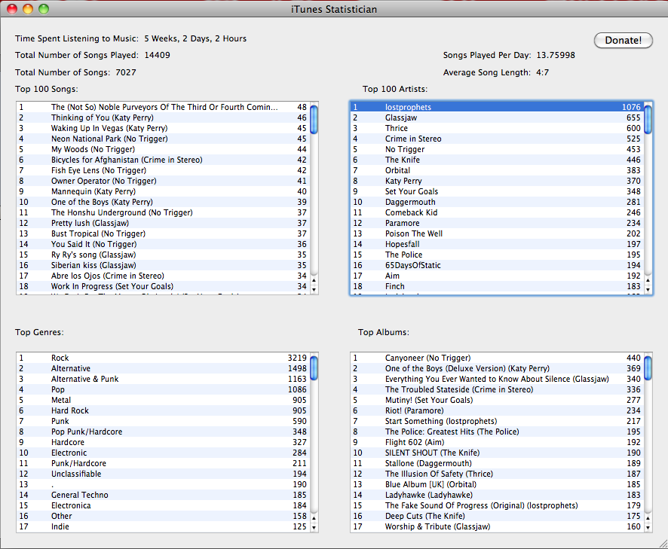Screen dimensions: 668x549
Task: Select album Worship & Tribute (Glassjaw)
Action: coord(497,526)
